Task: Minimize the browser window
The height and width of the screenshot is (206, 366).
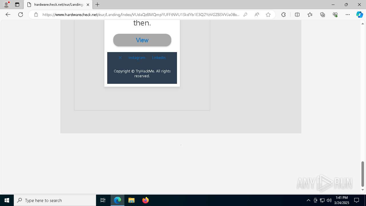Action: [x=333, y=5]
